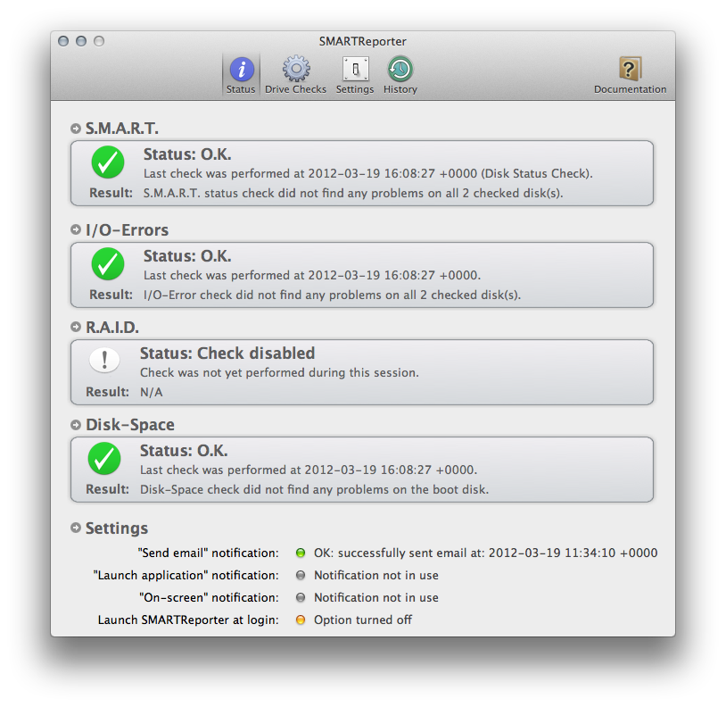Viewport: 726px width, 707px height.
Task: Open the Settings switch icon in toolbar
Action: (355, 69)
